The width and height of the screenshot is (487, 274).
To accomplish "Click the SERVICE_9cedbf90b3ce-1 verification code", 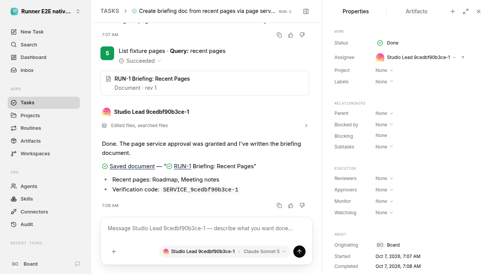I will tap(201, 190).
